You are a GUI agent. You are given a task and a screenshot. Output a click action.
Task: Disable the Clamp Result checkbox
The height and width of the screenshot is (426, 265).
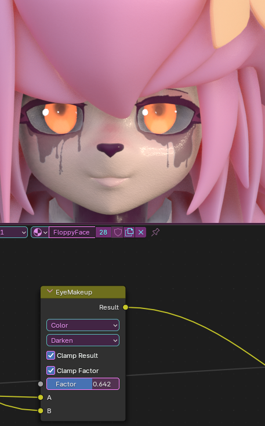pyautogui.click(x=50, y=356)
